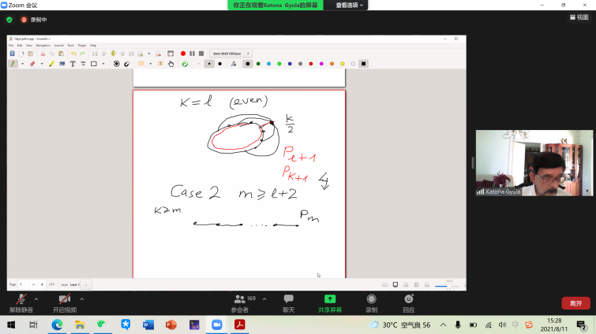Switch layout using the 视图 button

(577, 17)
